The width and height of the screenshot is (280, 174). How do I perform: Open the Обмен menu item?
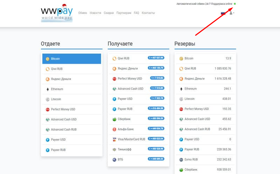(x=82, y=13)
